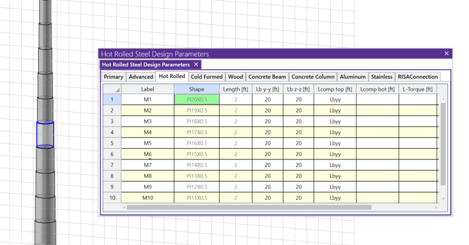Click the M10 label cell
This screenshot has width=469, height=245.
[148, 198]
